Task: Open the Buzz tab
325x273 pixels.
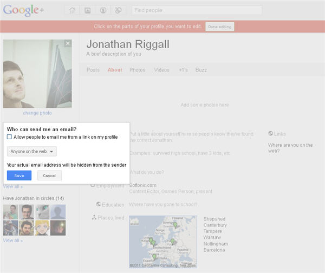Action: [201, 70]
